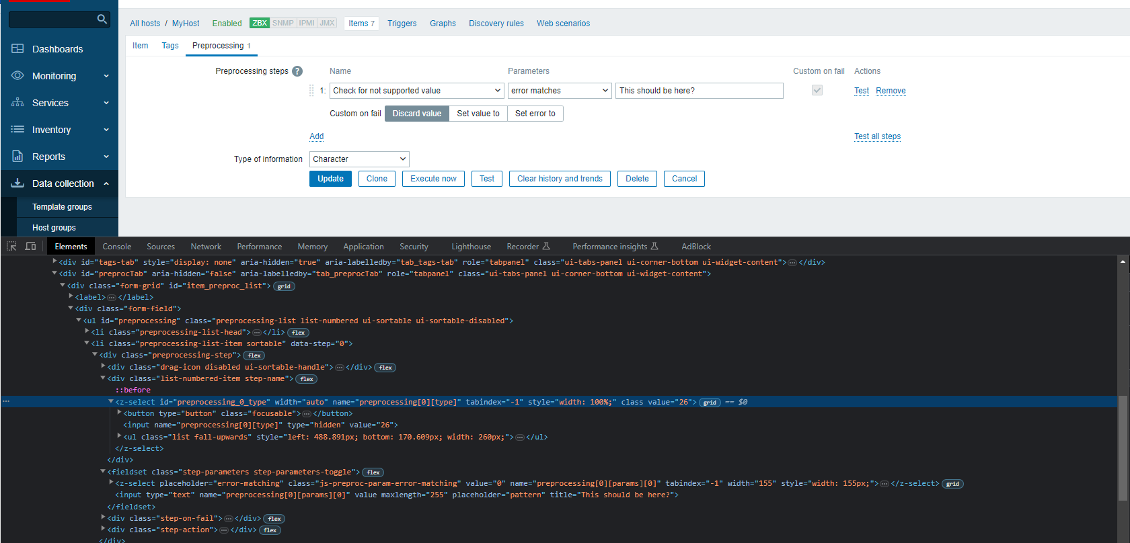Expand the tags-tab div node
The width and height of the screenshot is (1130, 543).
coord(54,261)
